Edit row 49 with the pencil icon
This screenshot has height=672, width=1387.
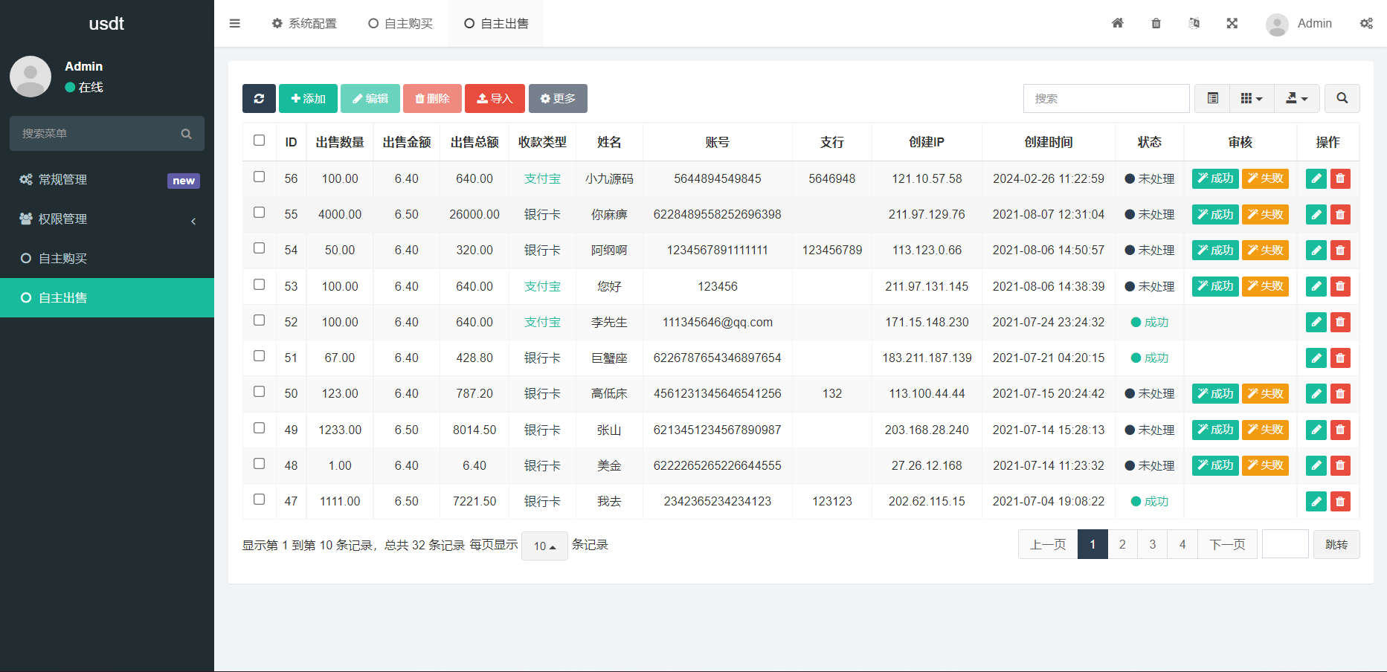1316,430
